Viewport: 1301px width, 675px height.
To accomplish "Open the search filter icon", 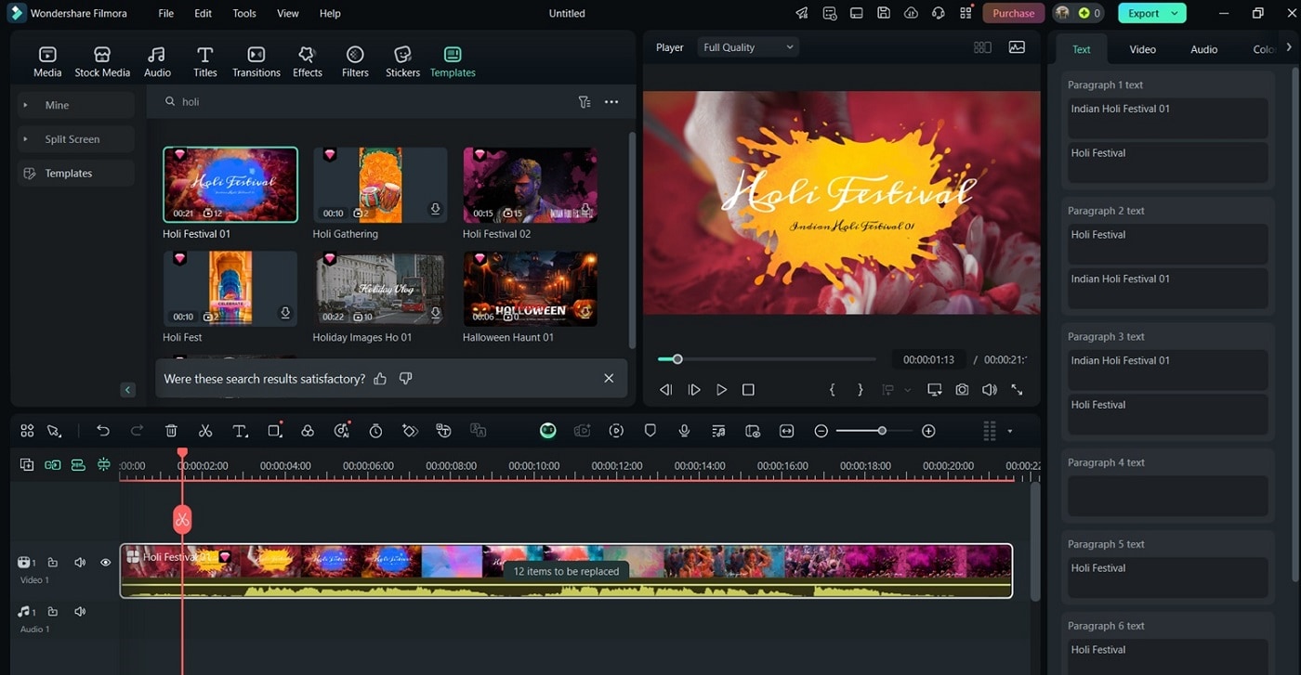I will (x=585, y=102).
